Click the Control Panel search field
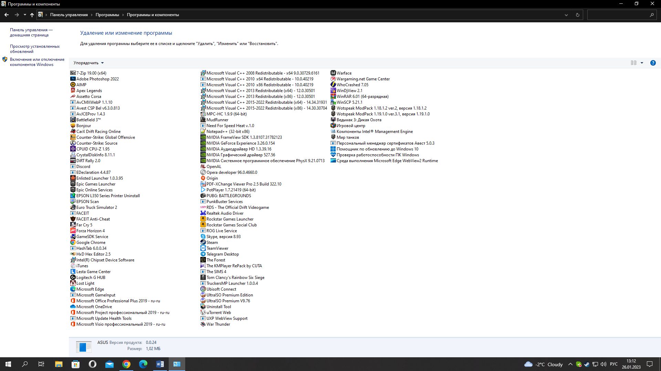The image size is (661, 371). [x=622, y=15]
